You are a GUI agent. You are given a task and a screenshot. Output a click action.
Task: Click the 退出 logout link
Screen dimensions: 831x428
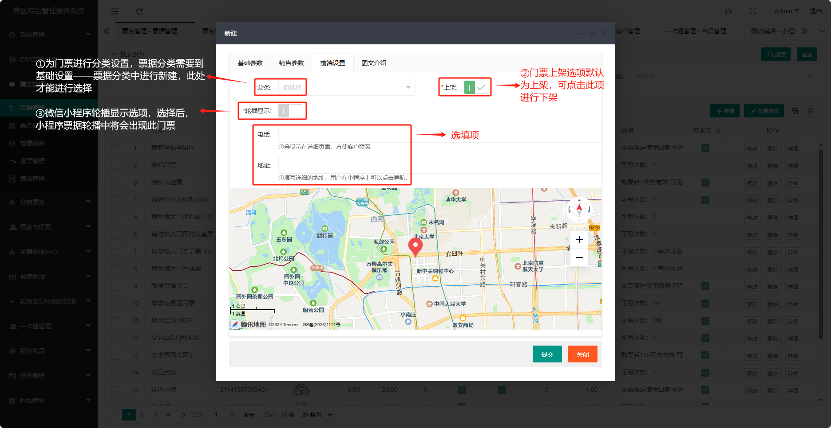[x=815, y=11]
